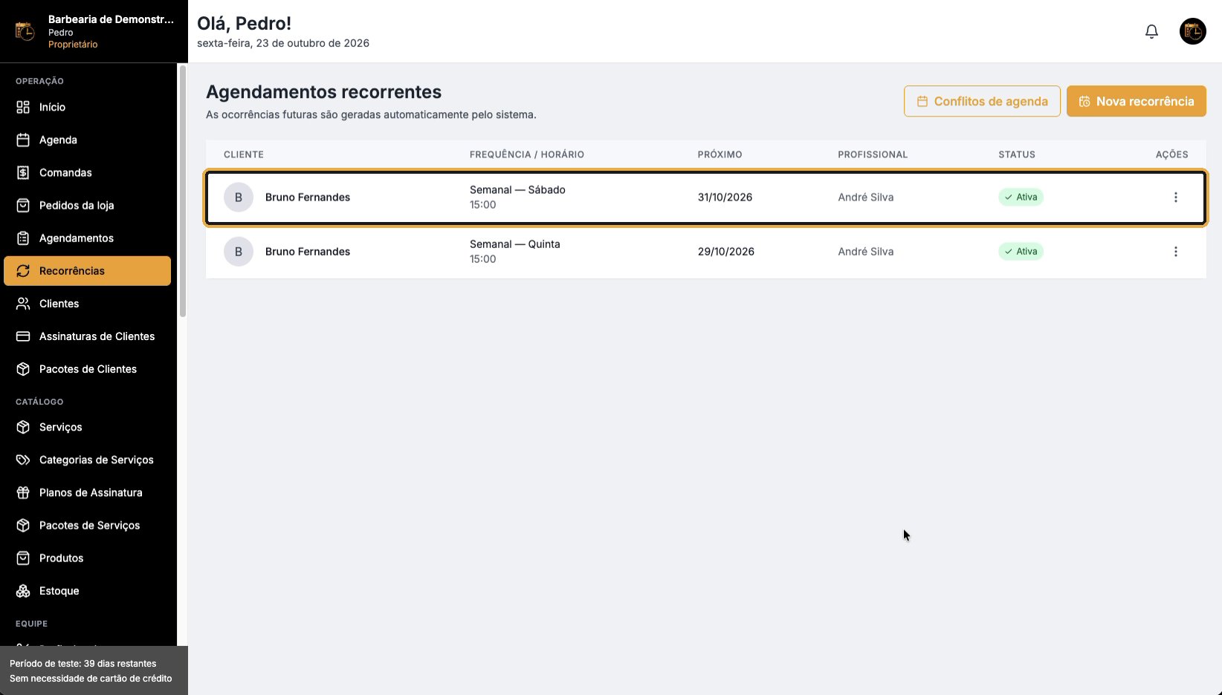
Task: Click the B avatar in the Quinta row
Action: tap(239, 251)
